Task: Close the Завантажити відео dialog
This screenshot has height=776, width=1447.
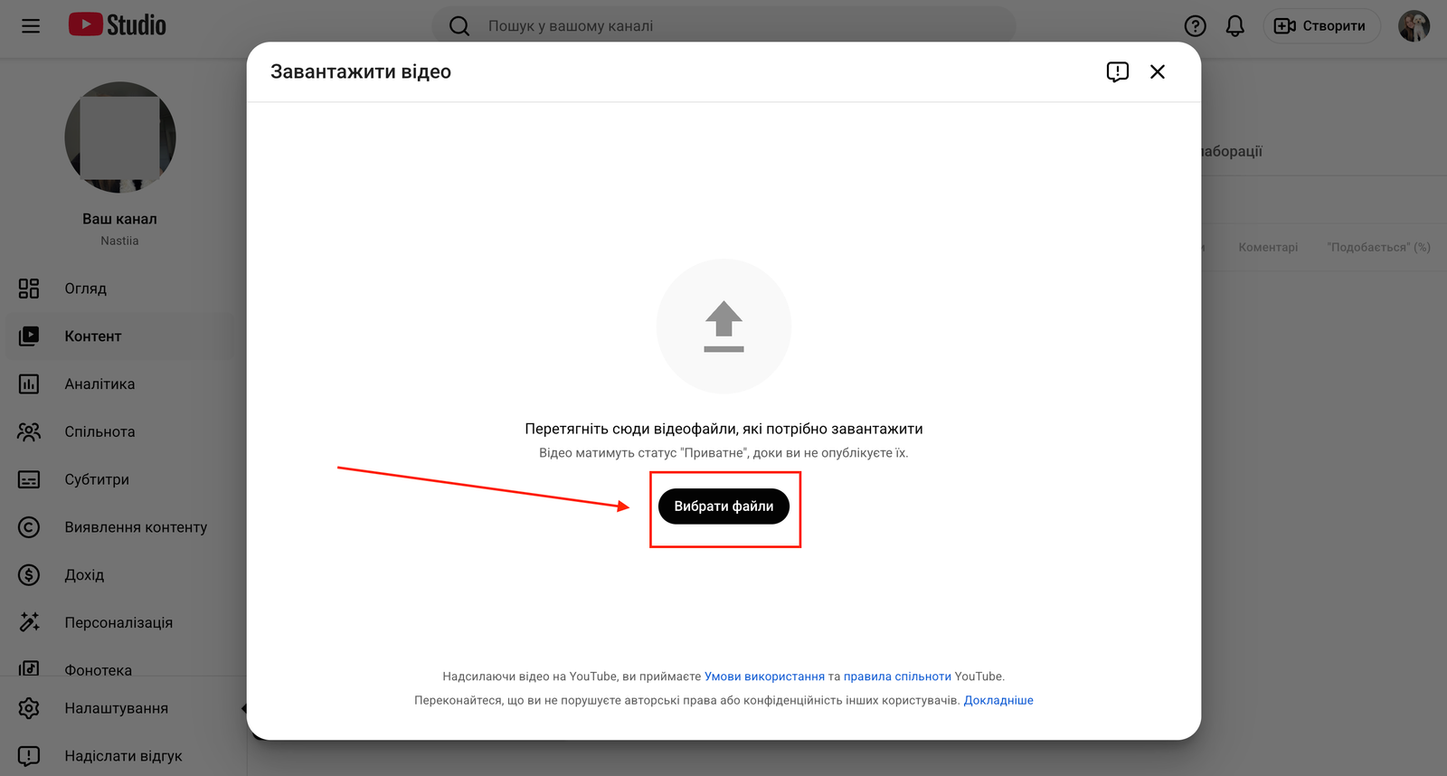Action: (1158, 71)
